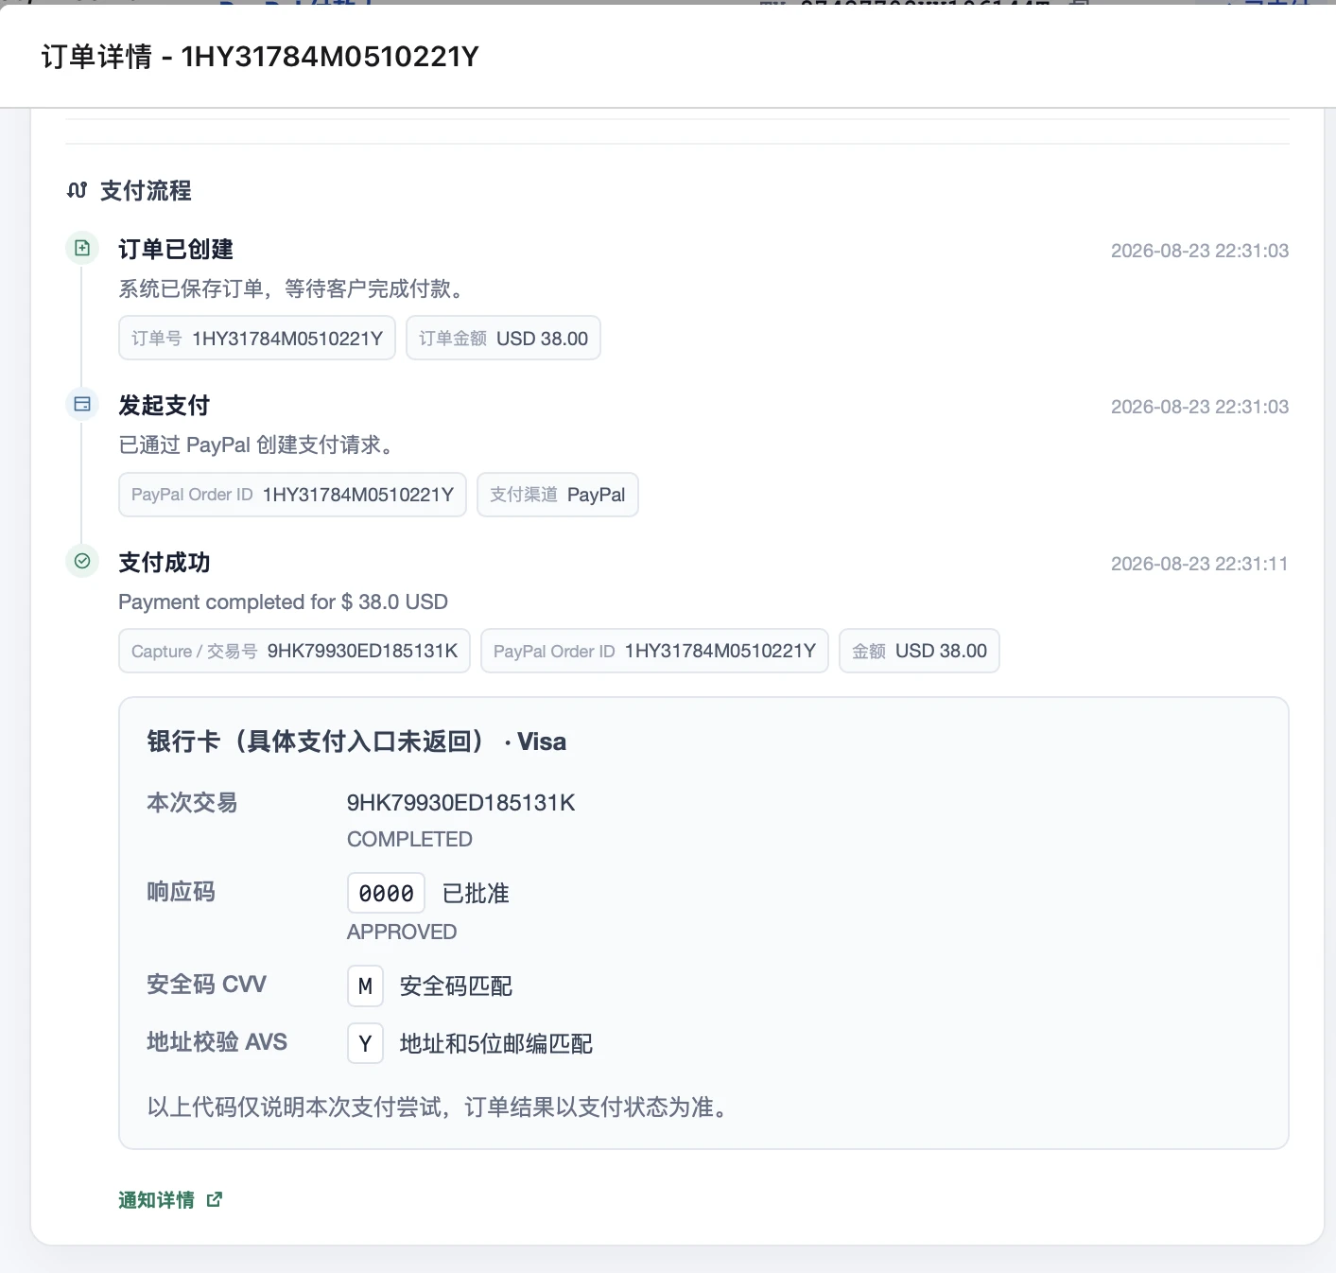The image size is (1336, 1273).
Task: Click the 已通过 PayPal 创建支付请求 description
Action: tap(258, 445)
